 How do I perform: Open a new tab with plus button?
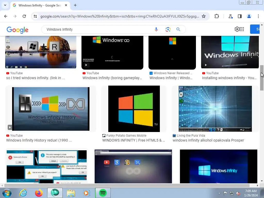coord(75,5)
